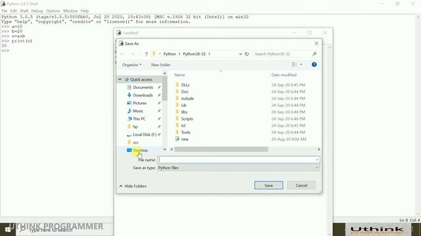Select Quick access in navigation pane
Screen dimensions: 421x236
point(141,79)
